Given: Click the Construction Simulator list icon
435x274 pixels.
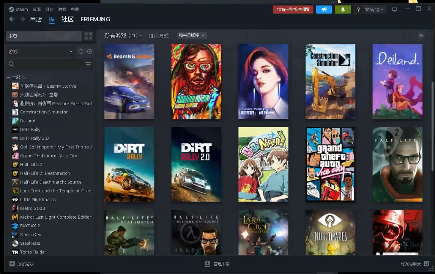Looking at the screenshot, I should (x=15, y=112).
